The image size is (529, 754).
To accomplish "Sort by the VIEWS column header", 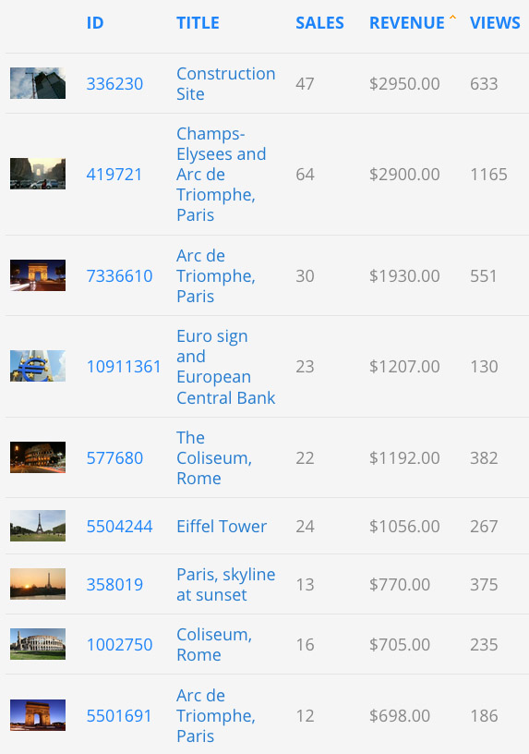I will [x=495, y=22].
